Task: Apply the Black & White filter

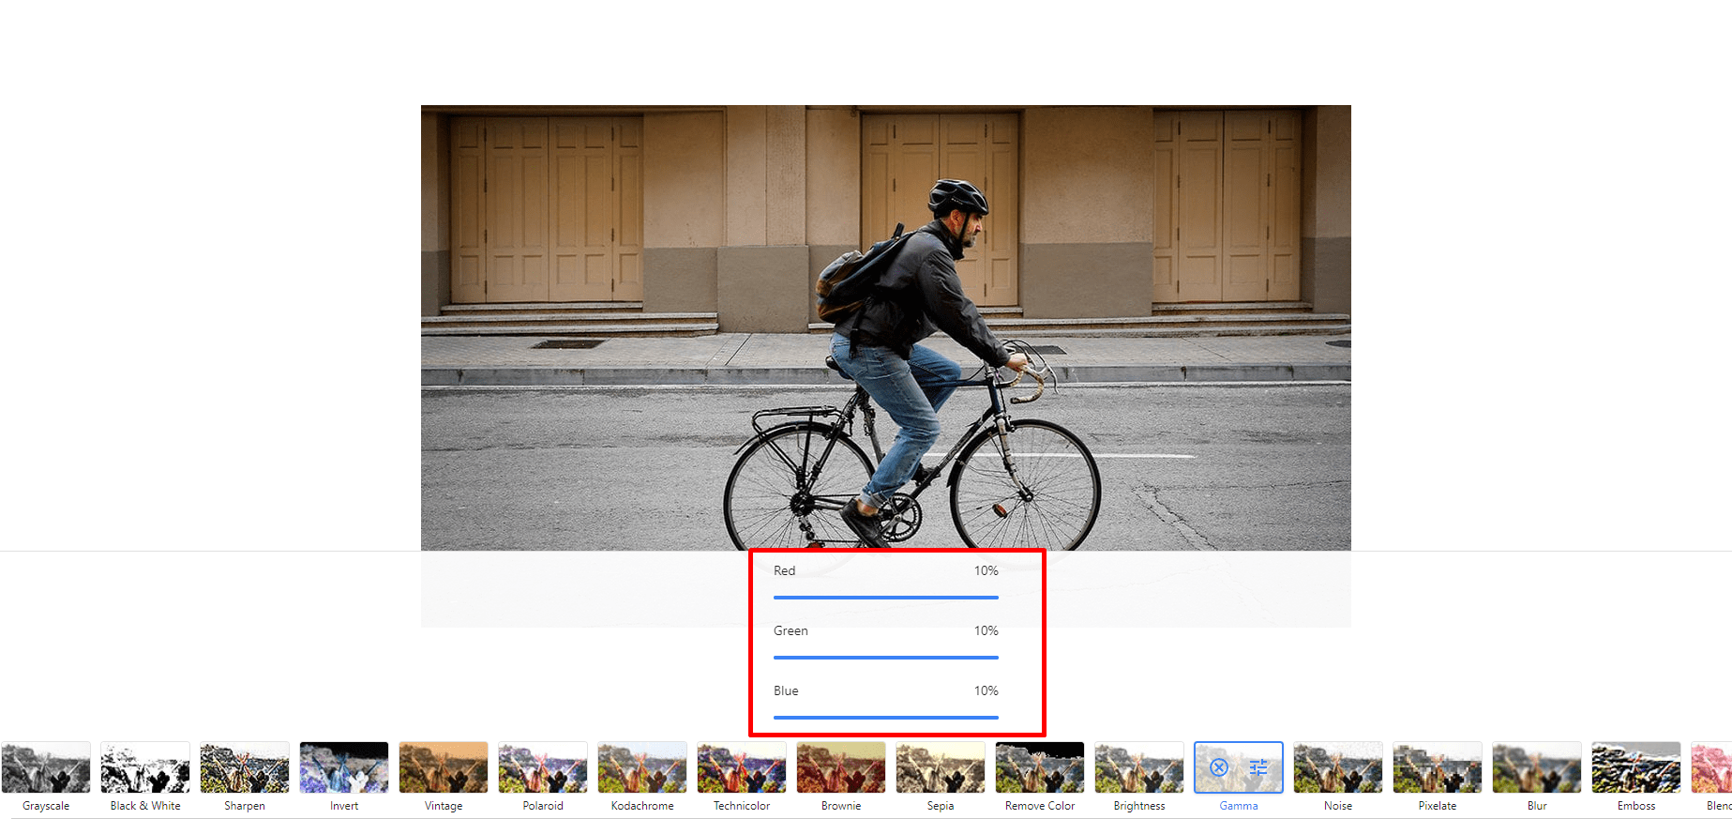Action: (x=145, y=767)
